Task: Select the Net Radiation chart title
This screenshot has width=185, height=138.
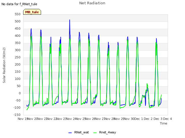Action: coord(92,3)
